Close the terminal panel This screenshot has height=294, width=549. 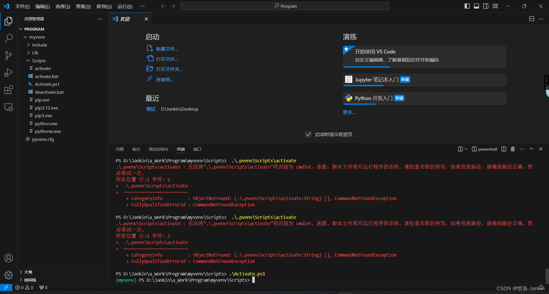541,149
